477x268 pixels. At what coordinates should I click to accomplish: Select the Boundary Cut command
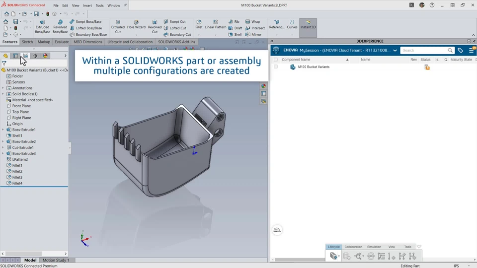[x=177, y=34]
